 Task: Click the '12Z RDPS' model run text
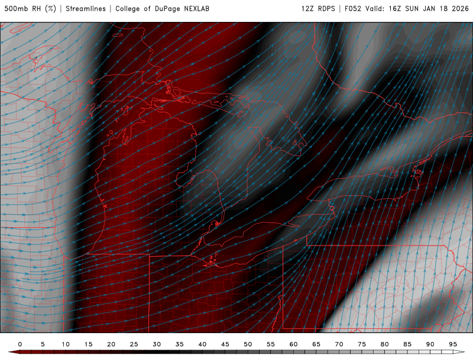click(x=318, y=8)
